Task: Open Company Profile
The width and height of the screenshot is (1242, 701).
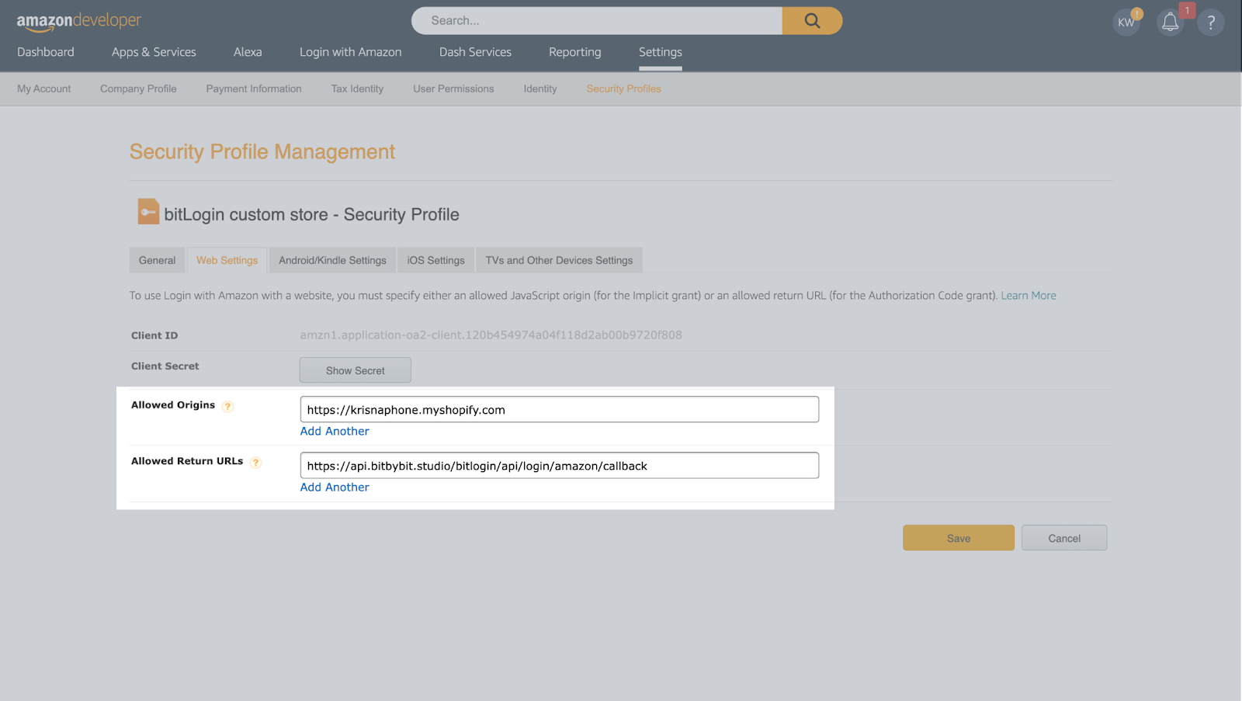Action: 138,88
